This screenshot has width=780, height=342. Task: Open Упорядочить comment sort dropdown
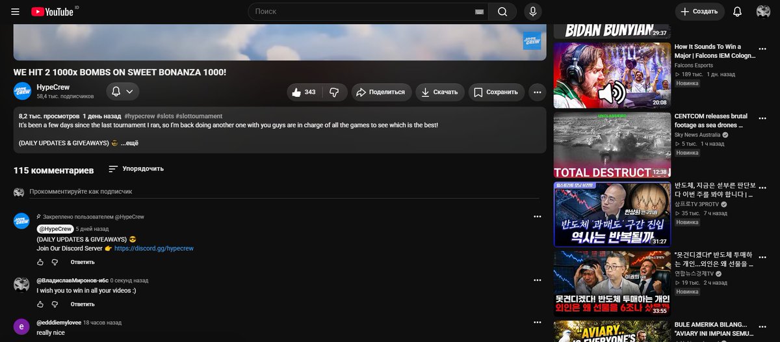tap(136, 169)
